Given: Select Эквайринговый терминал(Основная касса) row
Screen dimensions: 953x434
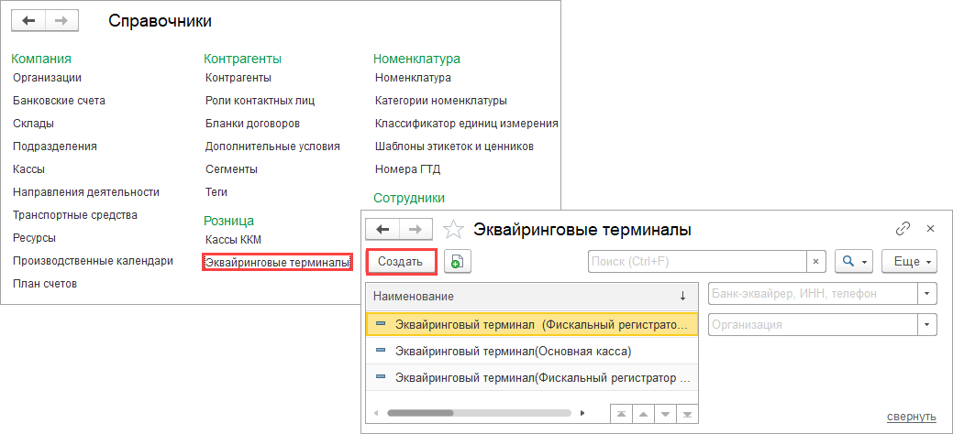Looking at the screenshot, I should [514, 351].
